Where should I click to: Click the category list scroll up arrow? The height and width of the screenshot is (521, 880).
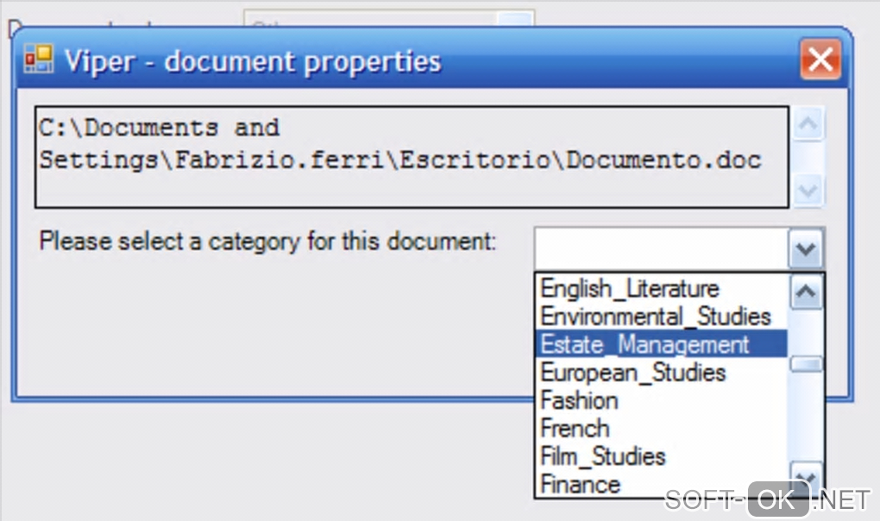[x=807, y=292]
